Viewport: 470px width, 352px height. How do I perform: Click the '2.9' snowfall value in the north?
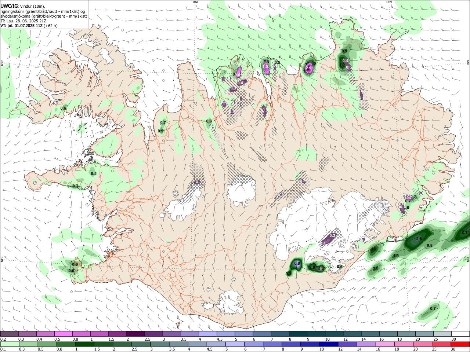pos(308,68)
